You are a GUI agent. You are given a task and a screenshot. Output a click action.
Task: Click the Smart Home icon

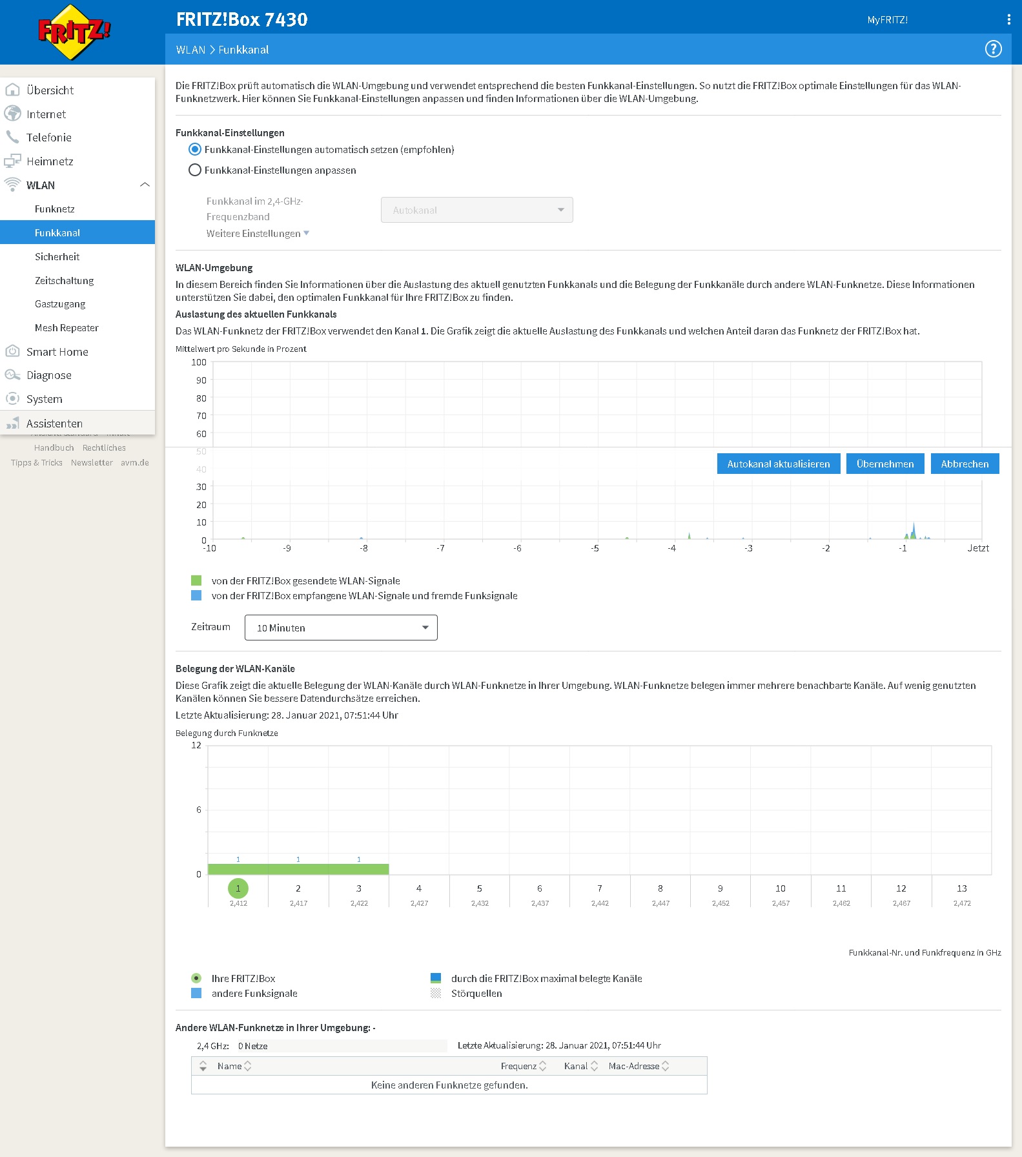[x=12, y=351]
